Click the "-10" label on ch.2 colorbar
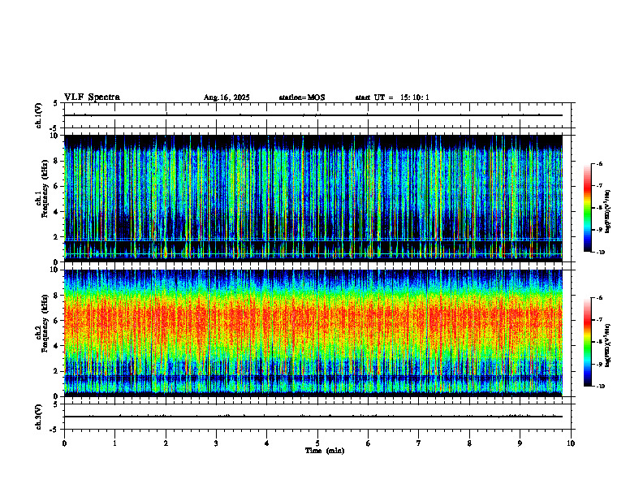The height and width of the screenshot is (497, 643). click(x=600, y=387)
